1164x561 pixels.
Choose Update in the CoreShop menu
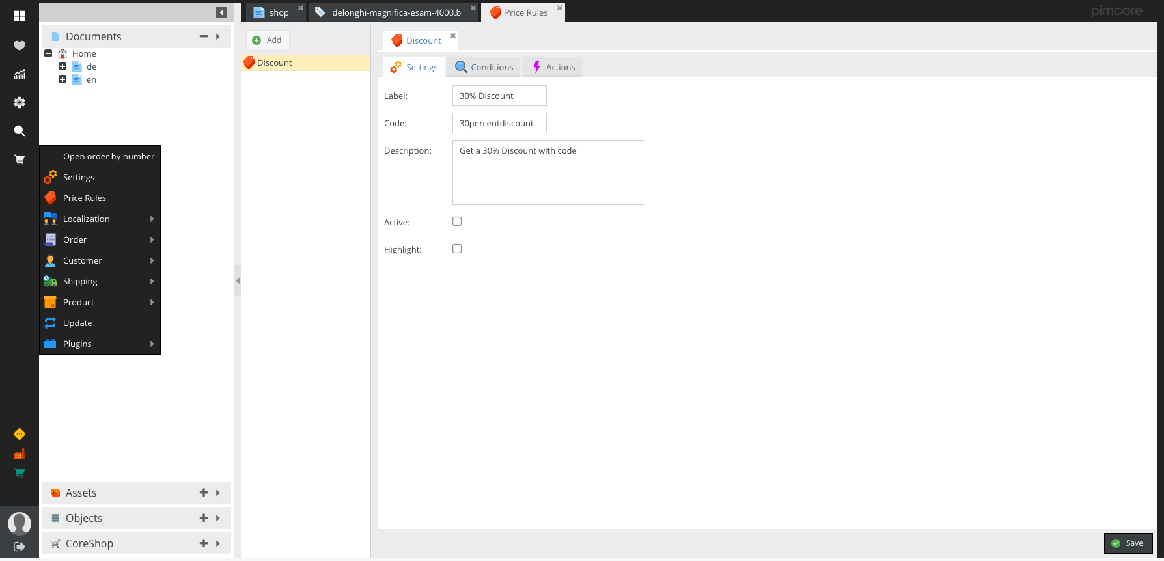(x=100, y=323)
